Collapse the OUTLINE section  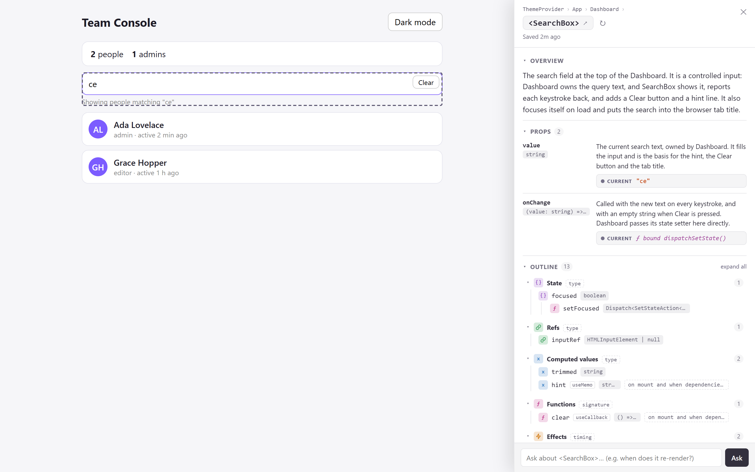coord(525,267)
